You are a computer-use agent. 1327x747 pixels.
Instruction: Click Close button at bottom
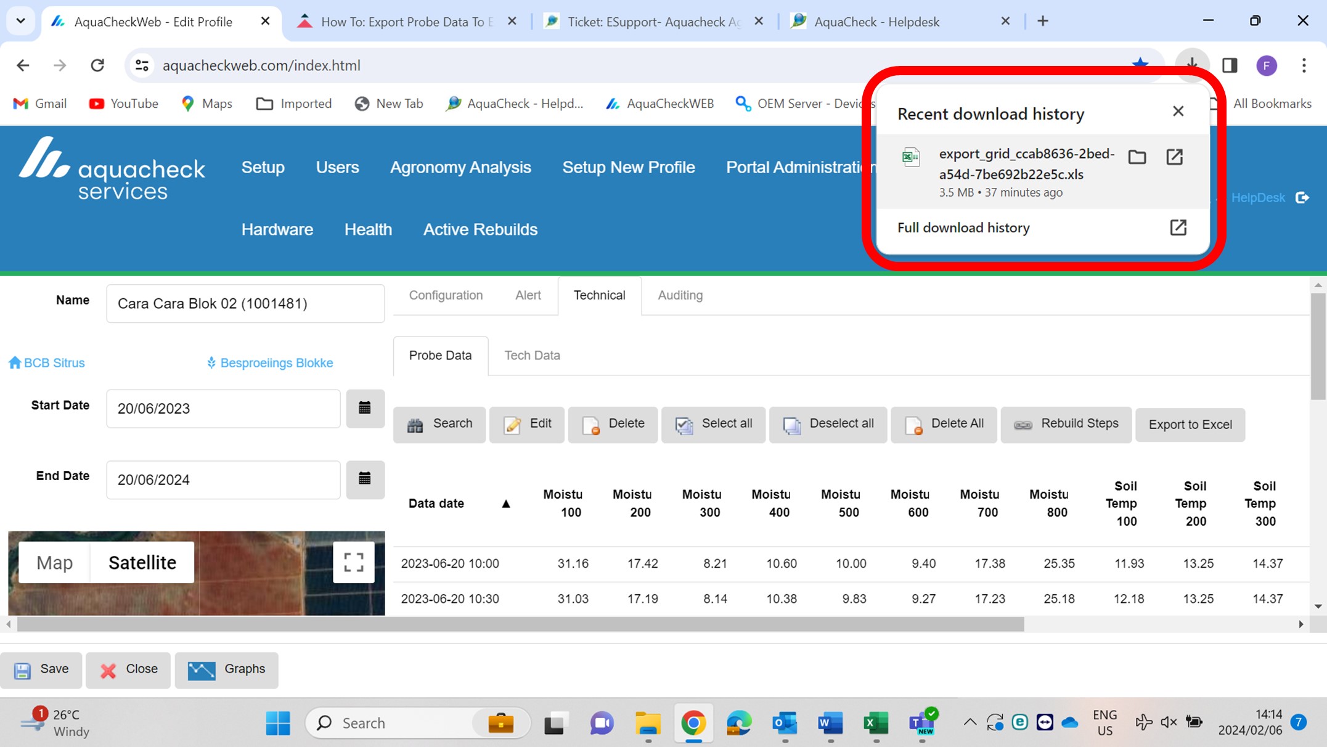coord(128,670)
